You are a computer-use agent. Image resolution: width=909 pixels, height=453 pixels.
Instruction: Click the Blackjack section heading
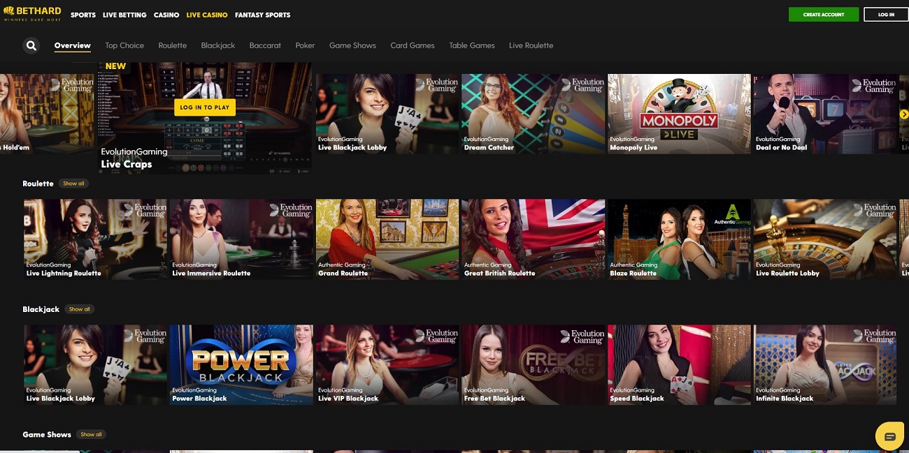click(x=41, y=309)
